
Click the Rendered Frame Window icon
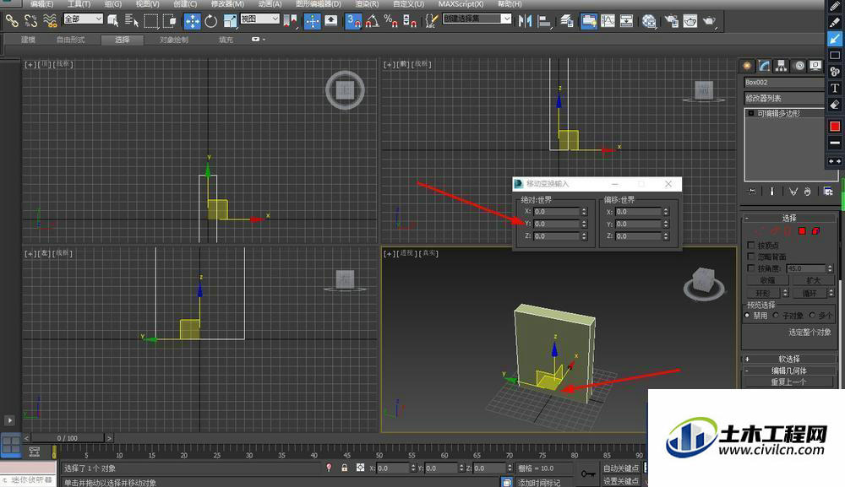coord(690,21)
